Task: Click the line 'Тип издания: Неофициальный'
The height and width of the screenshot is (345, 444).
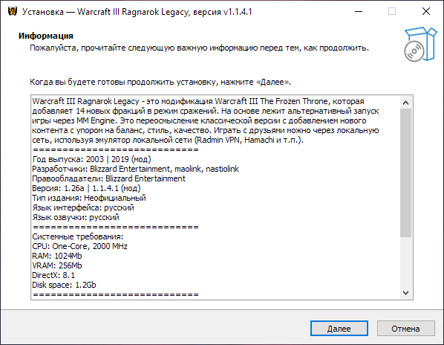Action: click(89, 198)
